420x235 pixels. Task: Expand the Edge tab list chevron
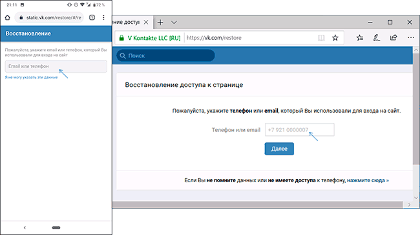[x=174, y=22]
